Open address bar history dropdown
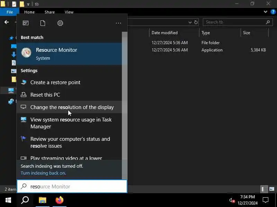 click(x=190, y=22)
